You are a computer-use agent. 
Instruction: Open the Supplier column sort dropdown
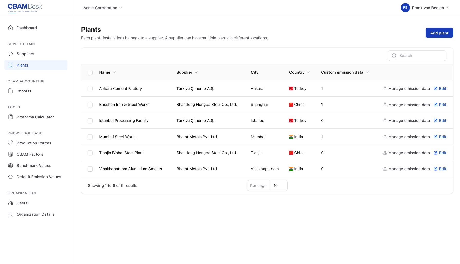click(x=196, y=72)
